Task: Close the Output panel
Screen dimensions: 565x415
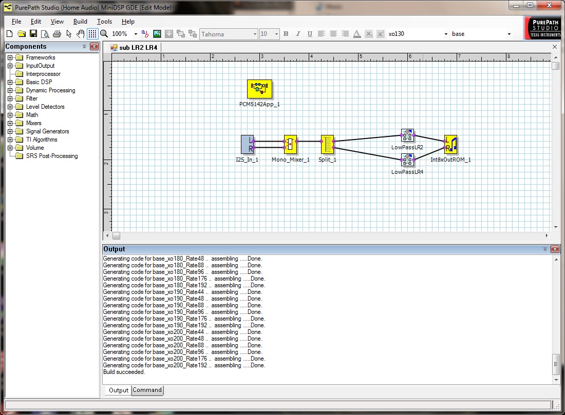Action: pos(555,249)
